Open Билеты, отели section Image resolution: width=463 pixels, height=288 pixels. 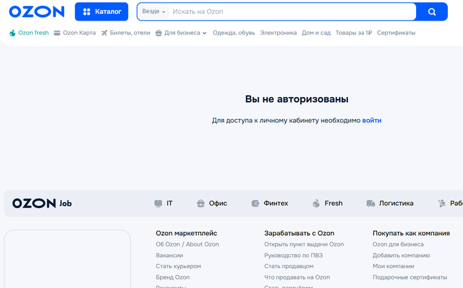125,33
